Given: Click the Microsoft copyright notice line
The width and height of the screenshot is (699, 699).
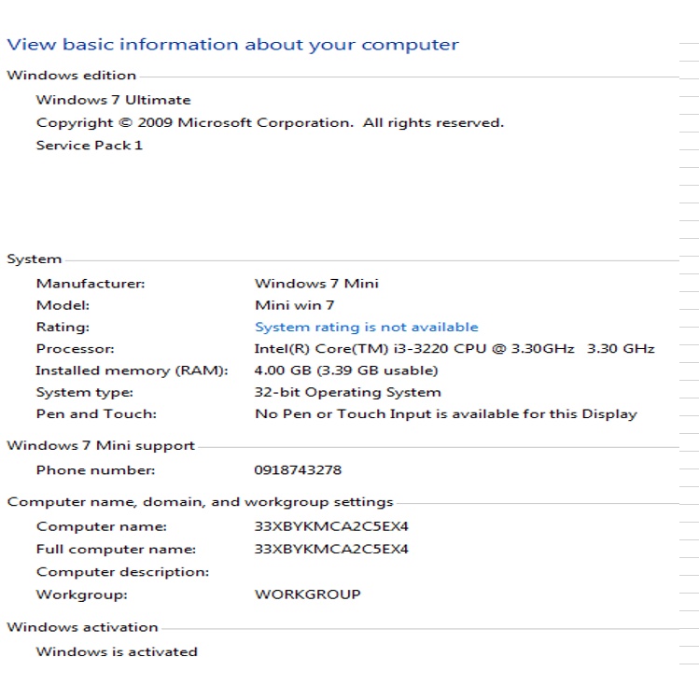Looking at the screenshot, I should click(270, 122).
